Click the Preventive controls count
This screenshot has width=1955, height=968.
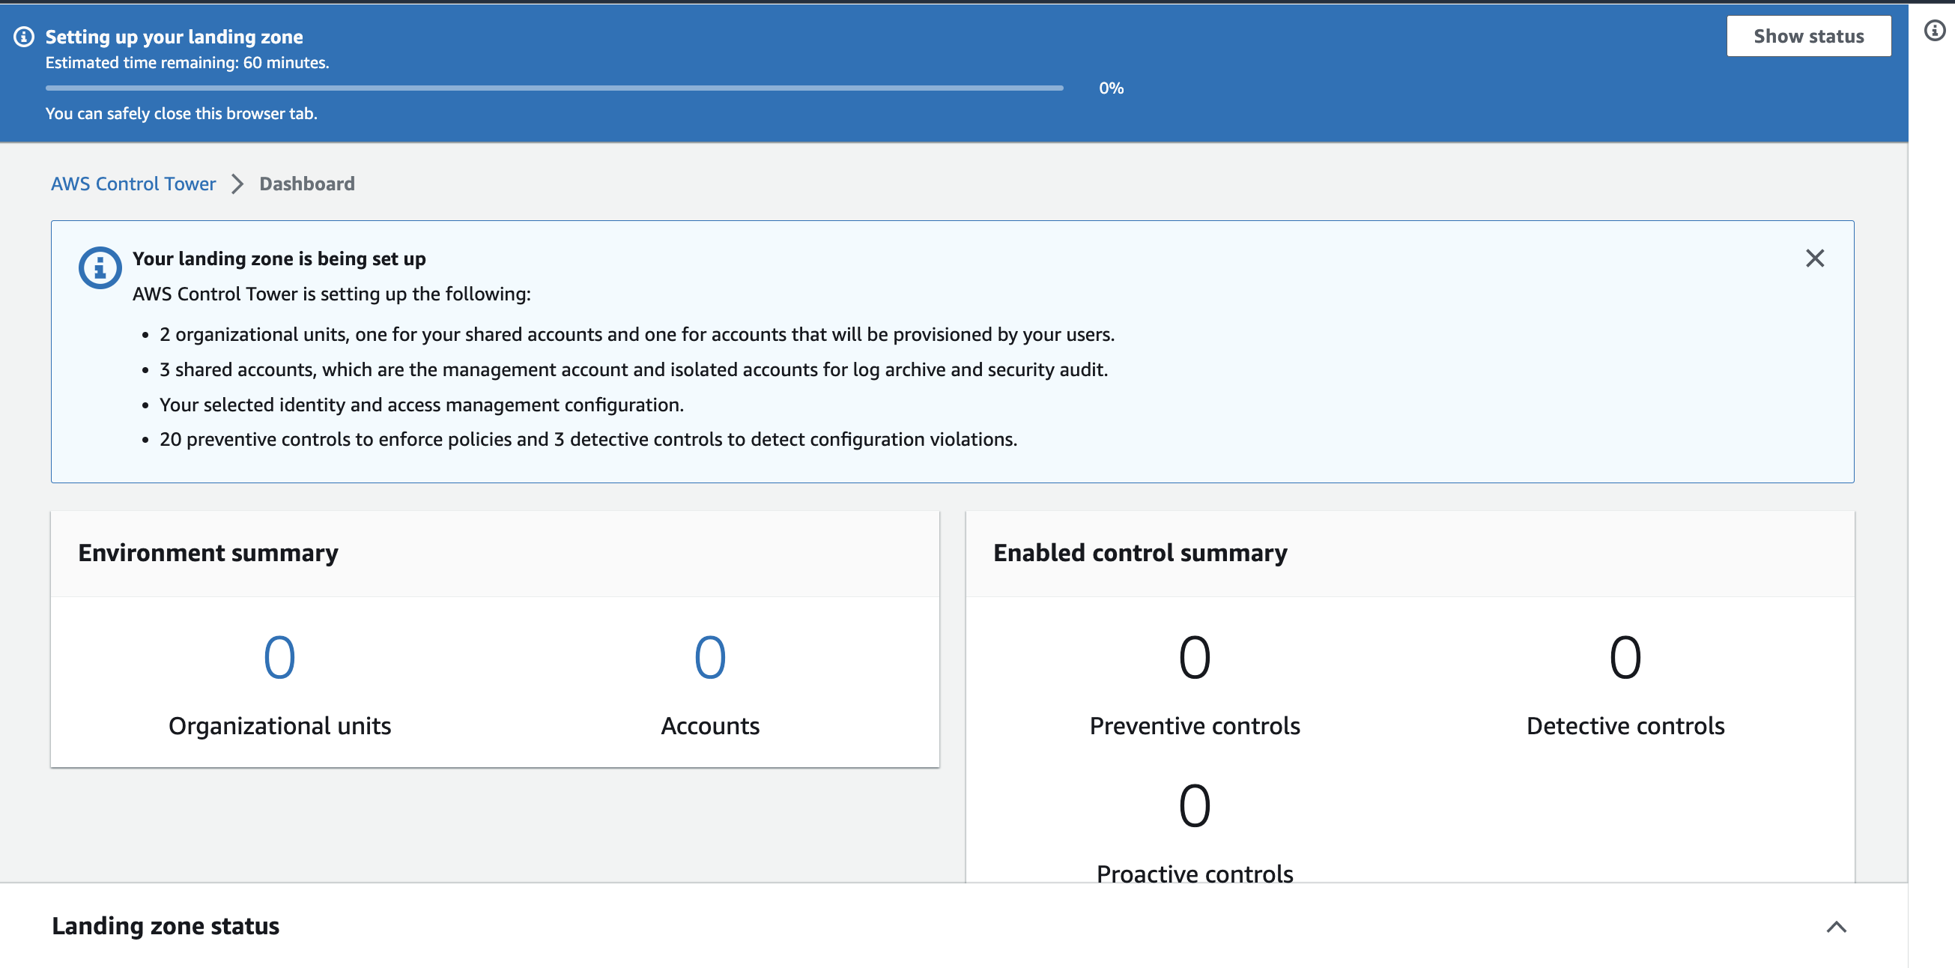tap(1194, 657)
